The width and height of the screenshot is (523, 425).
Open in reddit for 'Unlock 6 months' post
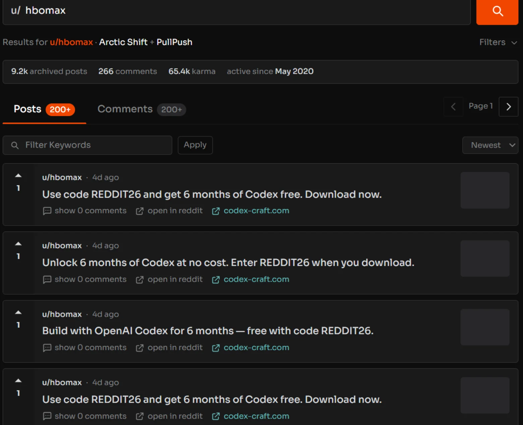click(x=169, y=280)
